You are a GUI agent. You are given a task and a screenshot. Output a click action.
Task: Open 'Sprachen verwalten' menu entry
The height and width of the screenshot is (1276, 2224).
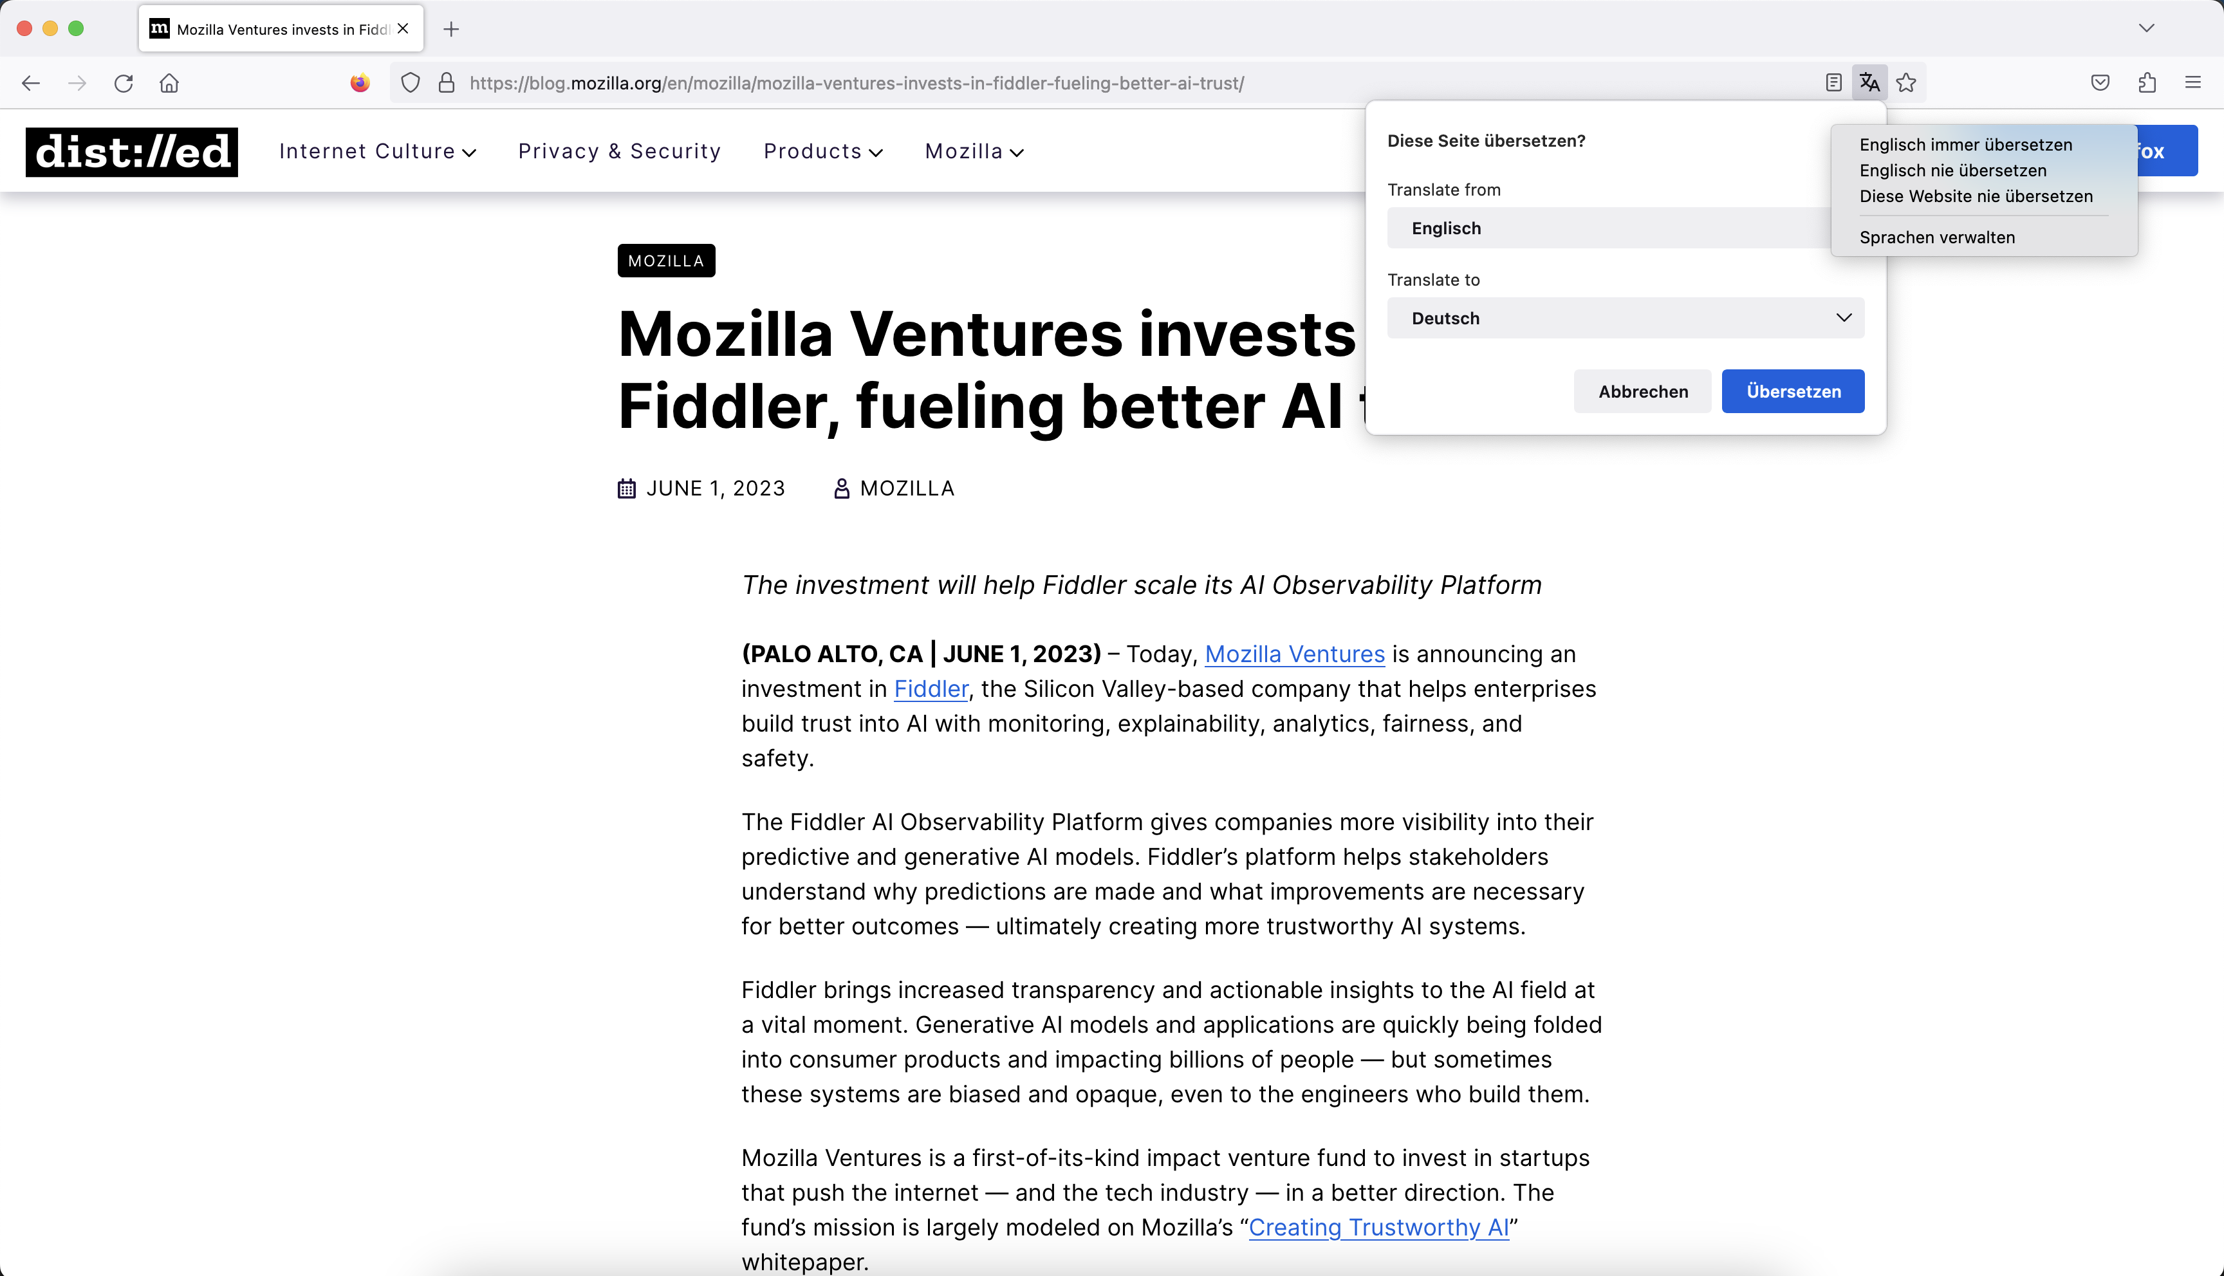1936,237
